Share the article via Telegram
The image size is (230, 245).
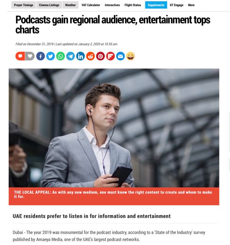pos(71,56)
